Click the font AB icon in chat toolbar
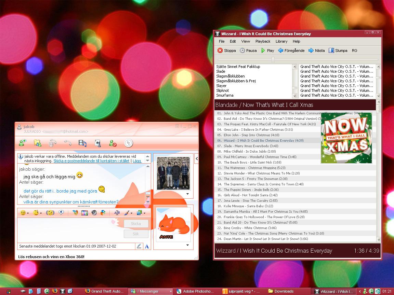This screenshot has width=394, height=295. (117, 213)
